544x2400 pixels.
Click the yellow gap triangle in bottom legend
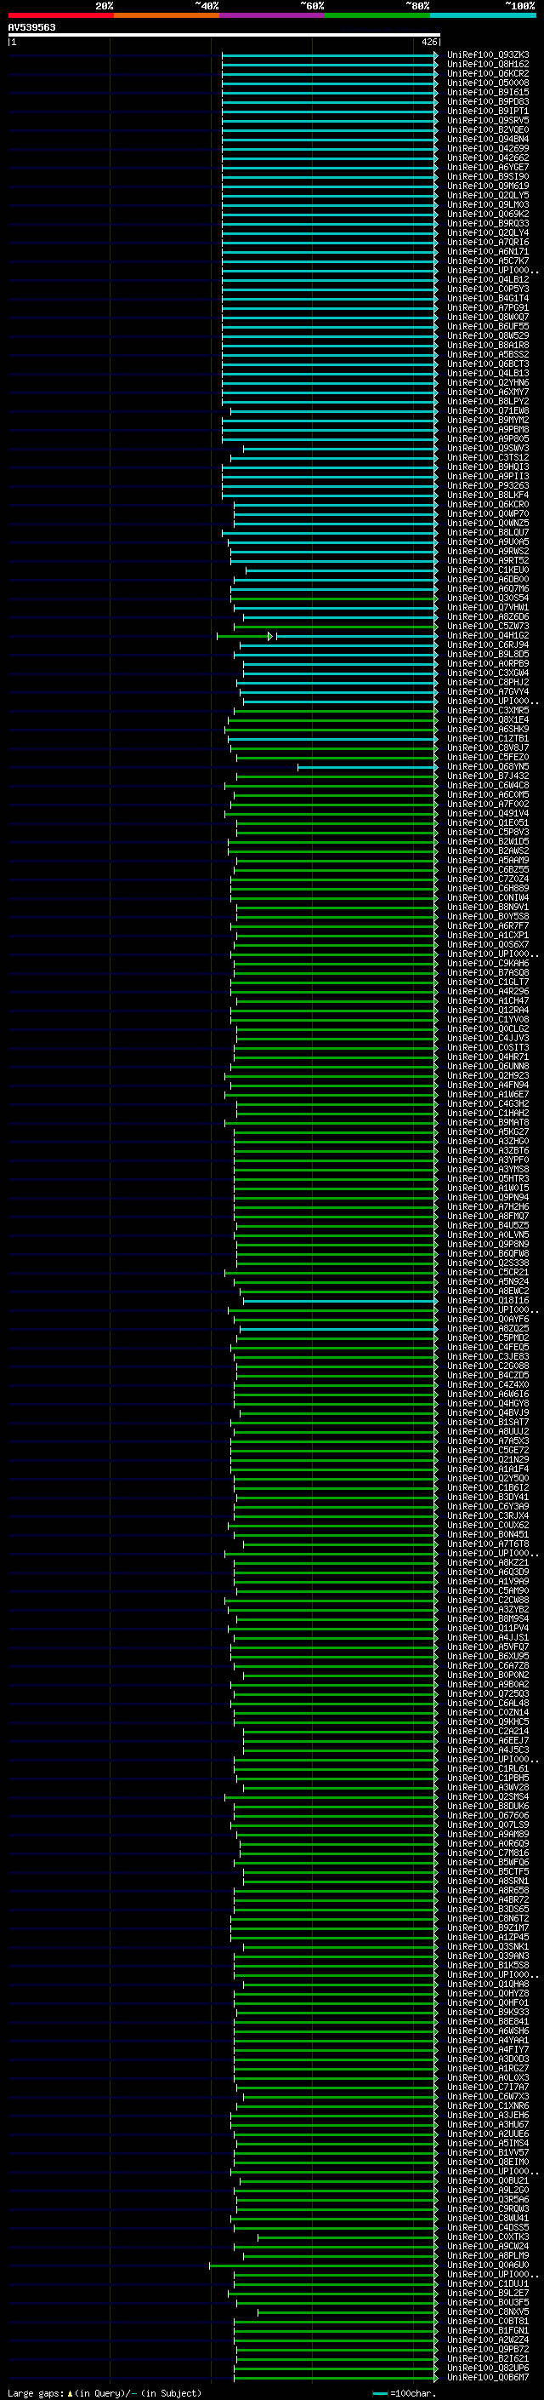click(70, 2392)
